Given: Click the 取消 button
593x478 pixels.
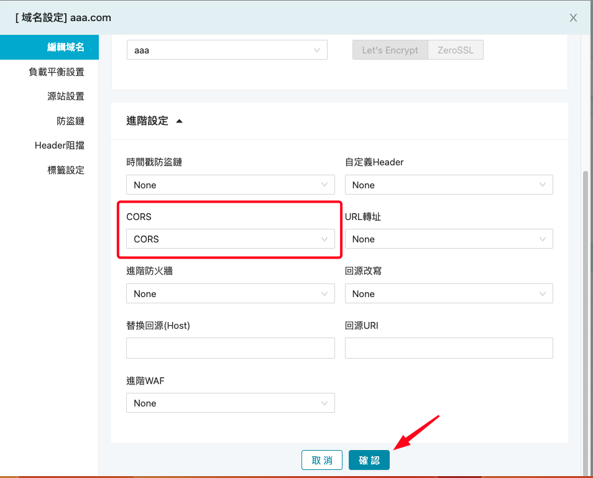Looking at the screenshot, I should (322, 460).
